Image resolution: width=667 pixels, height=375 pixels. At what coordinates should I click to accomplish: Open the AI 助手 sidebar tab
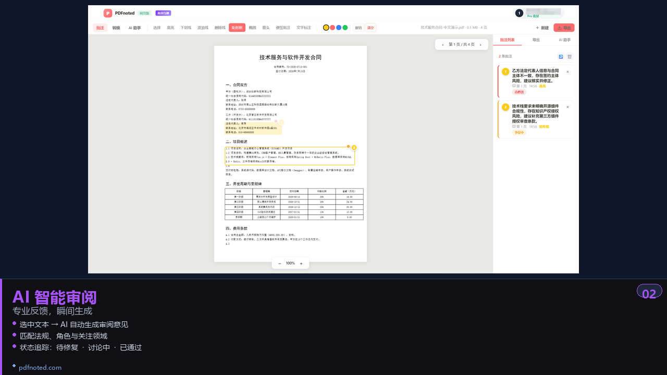pos(565,40)
